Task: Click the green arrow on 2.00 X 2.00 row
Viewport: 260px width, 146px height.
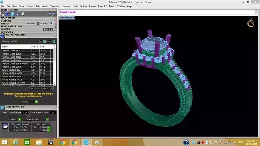Action: pos(49,127)
